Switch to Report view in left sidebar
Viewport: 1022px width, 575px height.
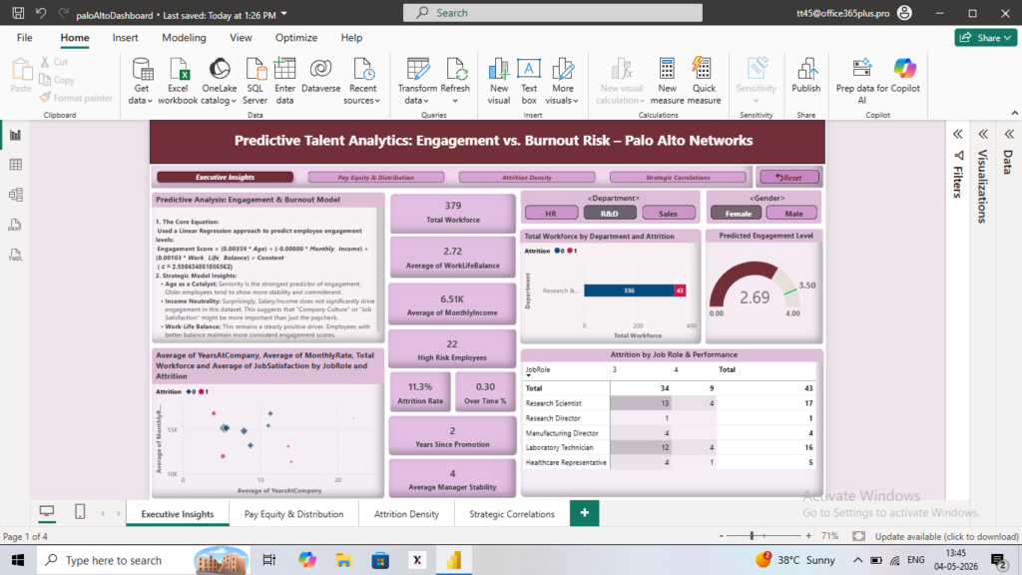pyautogui.click(x=16, y=135)
